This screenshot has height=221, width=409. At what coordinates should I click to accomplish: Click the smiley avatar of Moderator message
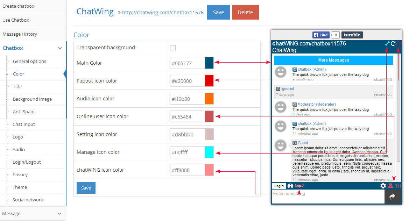point(281,107)
